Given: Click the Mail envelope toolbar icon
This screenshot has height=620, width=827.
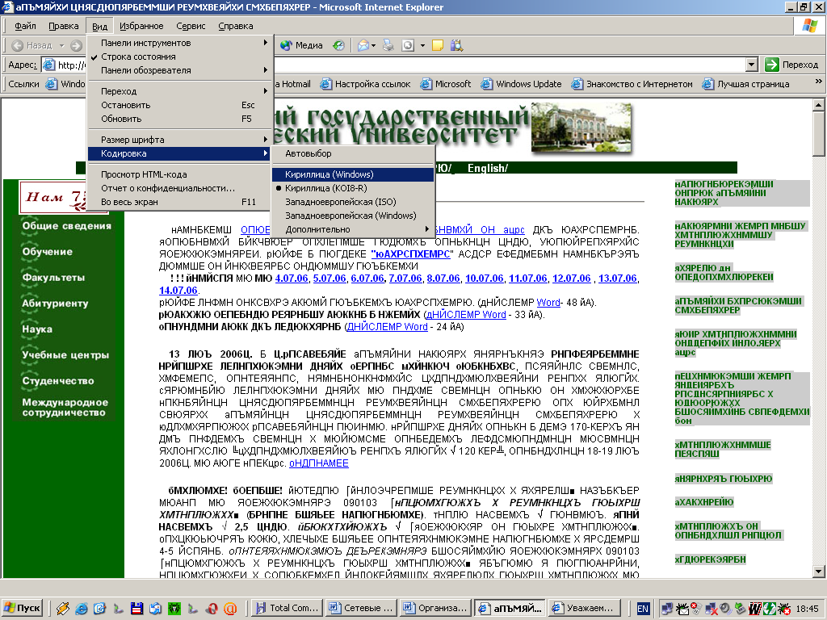Looking at the screenshot, I should (x=363, y=45).
